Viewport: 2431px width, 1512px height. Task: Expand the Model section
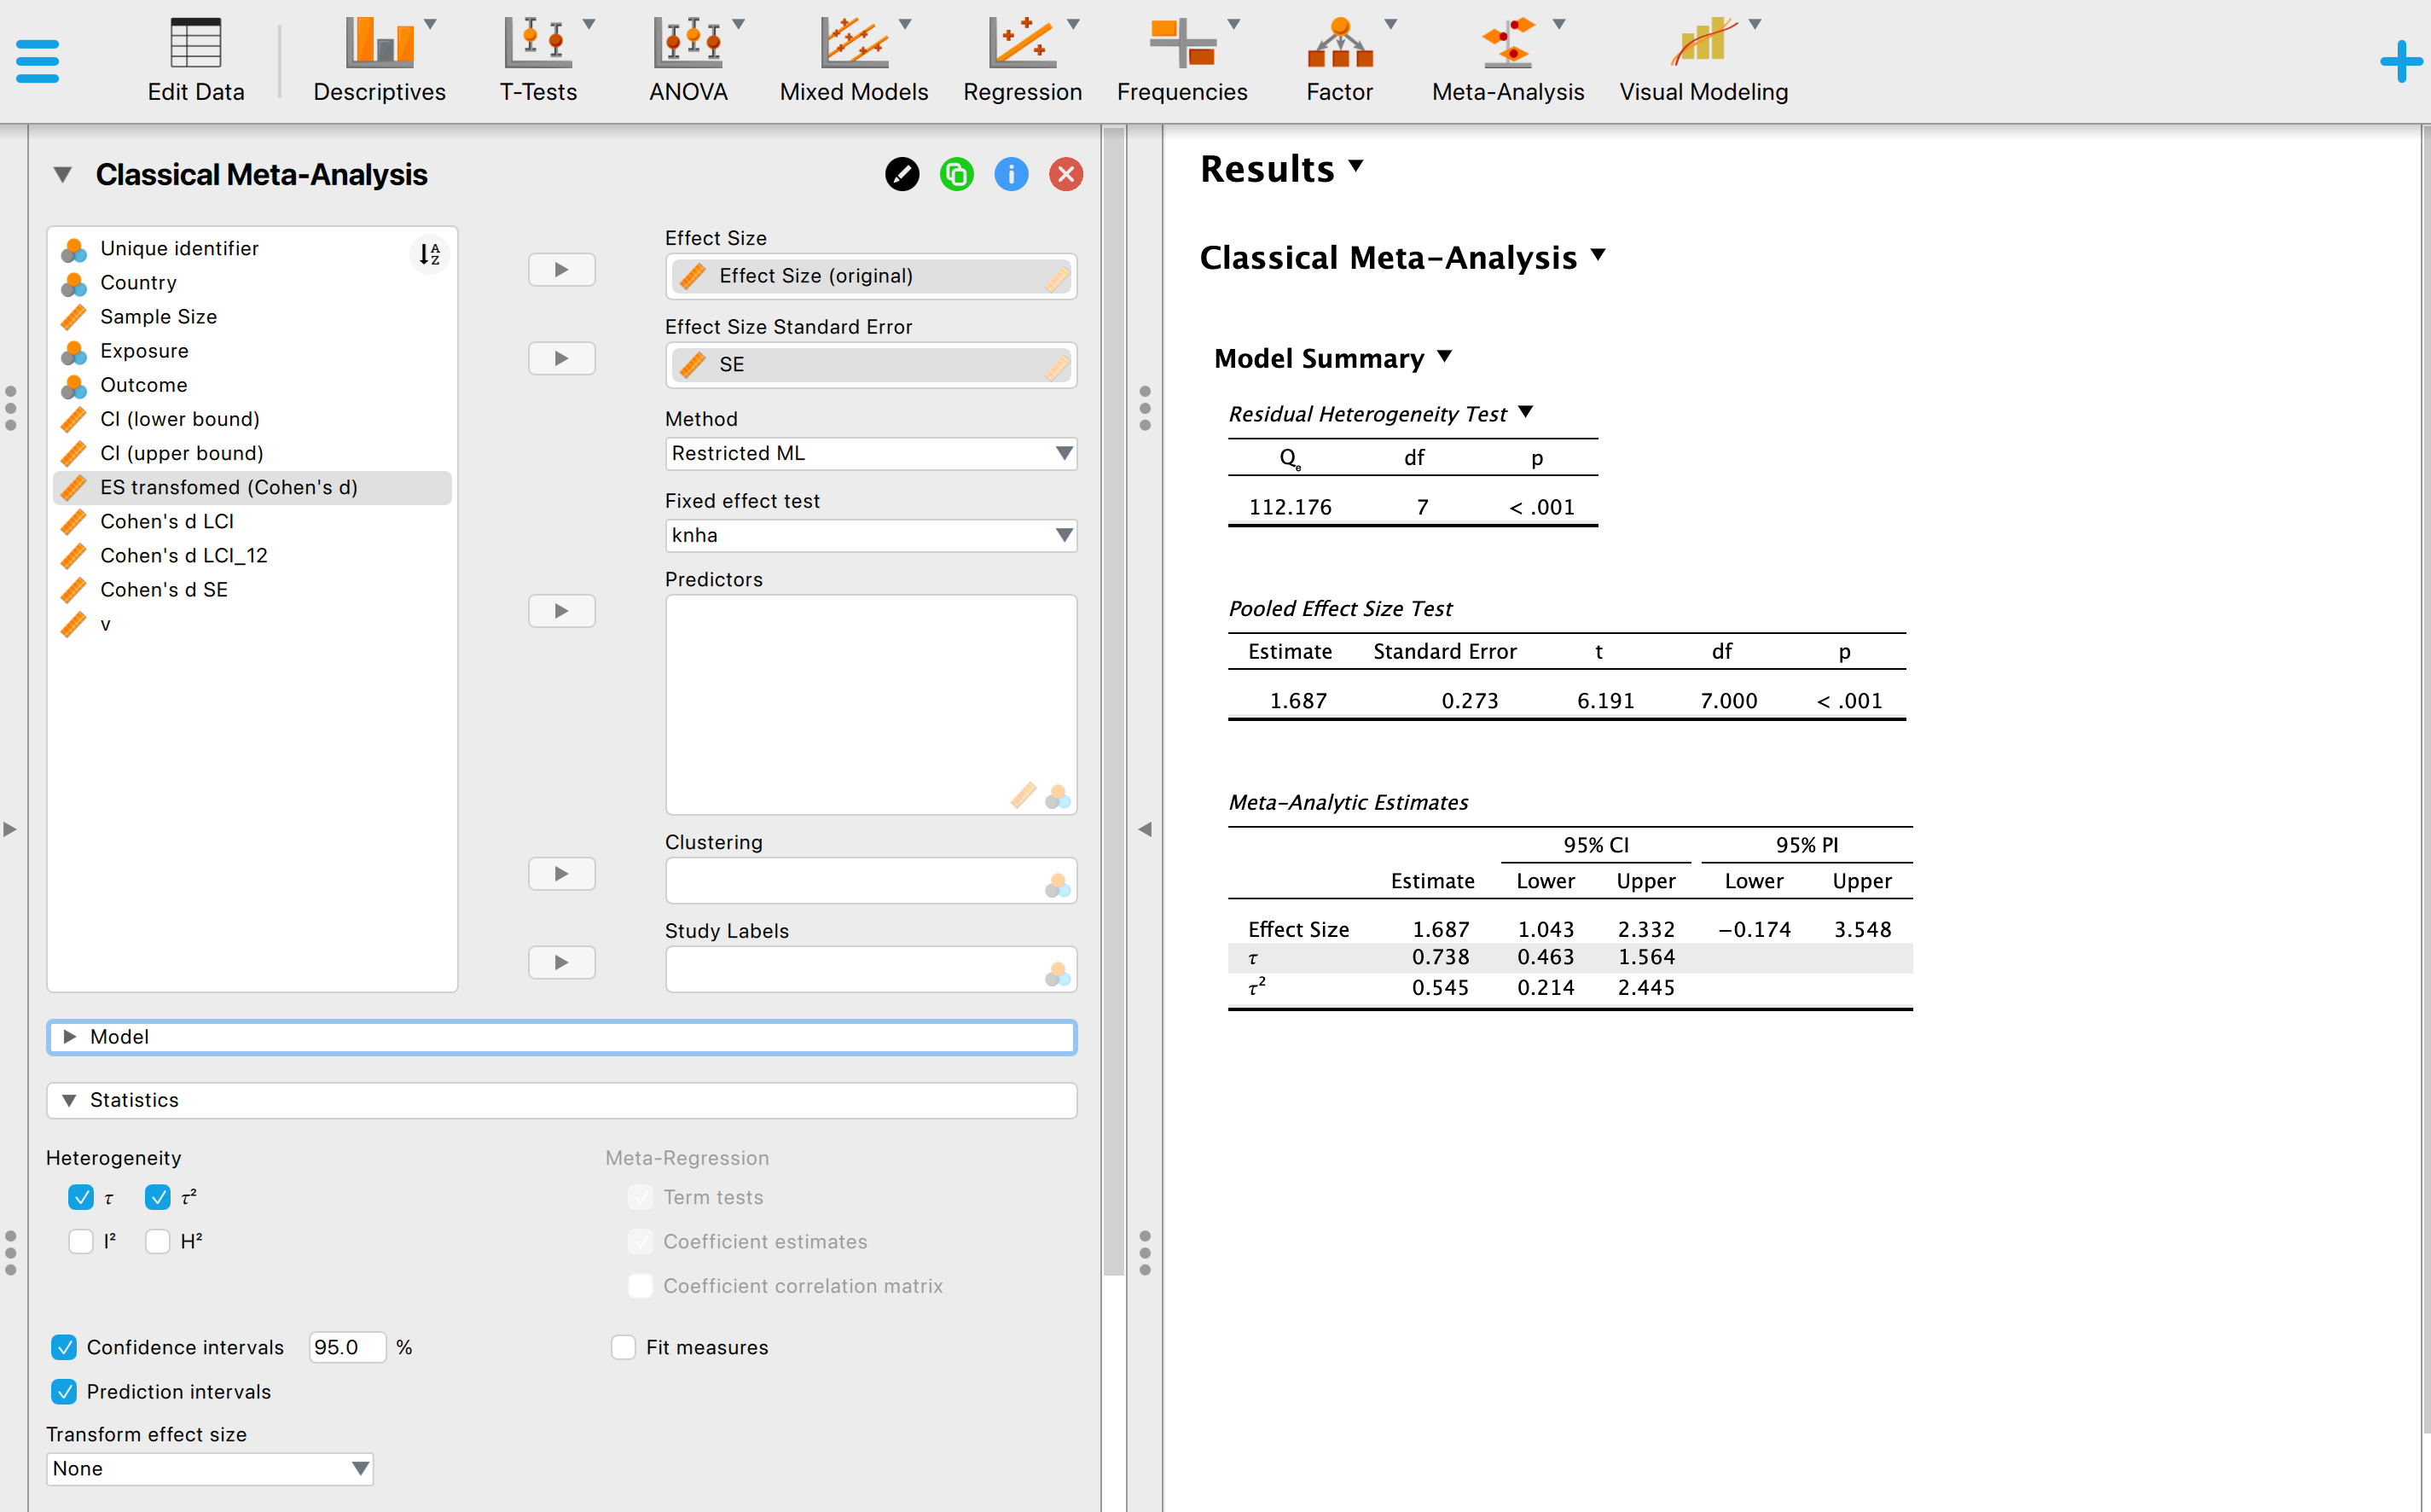(562, 1037)
